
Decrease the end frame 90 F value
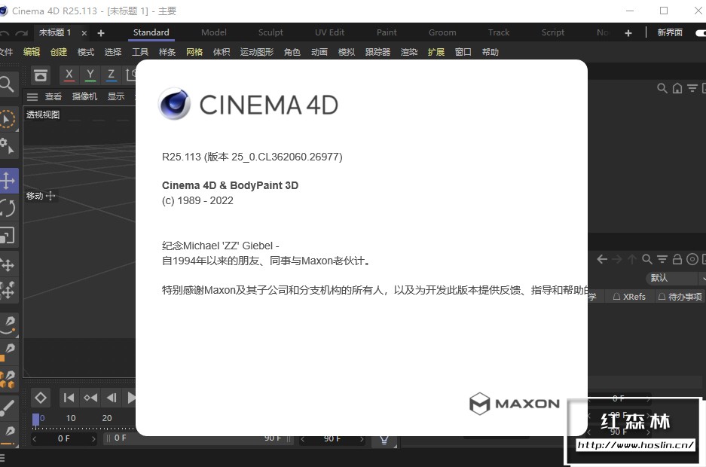coord(303,439)
